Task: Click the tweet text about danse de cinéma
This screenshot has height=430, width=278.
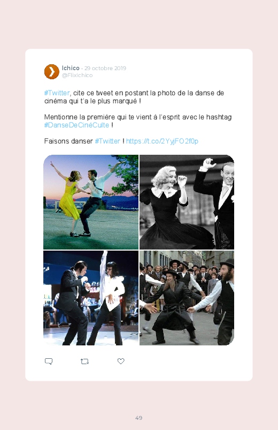Action: pos(134,97)
